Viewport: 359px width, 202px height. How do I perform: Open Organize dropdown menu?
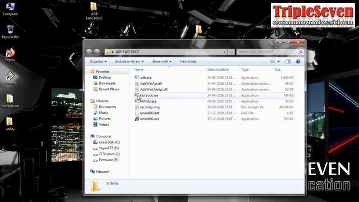pos(98,61)
